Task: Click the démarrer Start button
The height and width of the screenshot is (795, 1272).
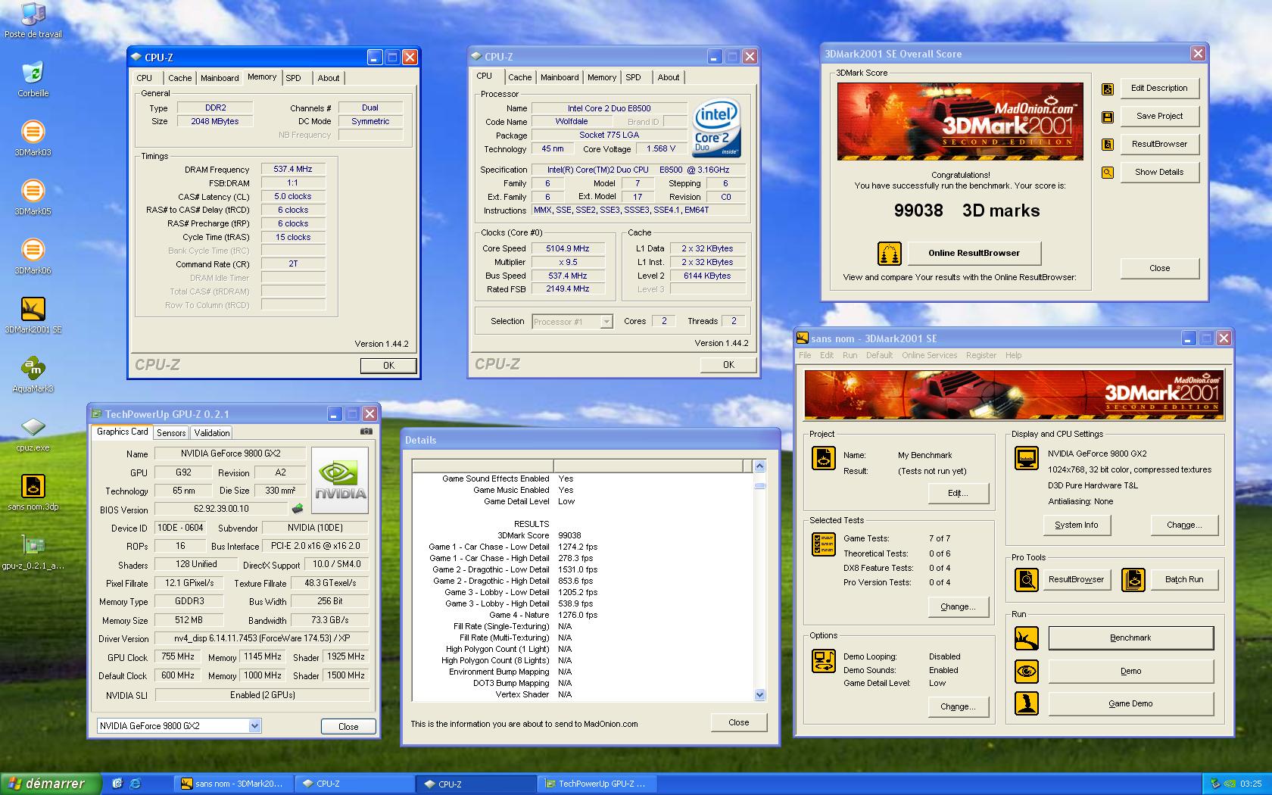Action: 51,784
